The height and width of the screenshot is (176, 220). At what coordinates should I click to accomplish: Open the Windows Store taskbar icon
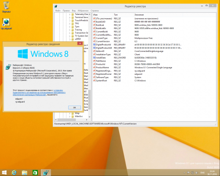(35, 172)
